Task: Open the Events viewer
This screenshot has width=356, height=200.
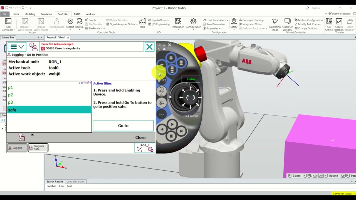Action: click(91, 20)
